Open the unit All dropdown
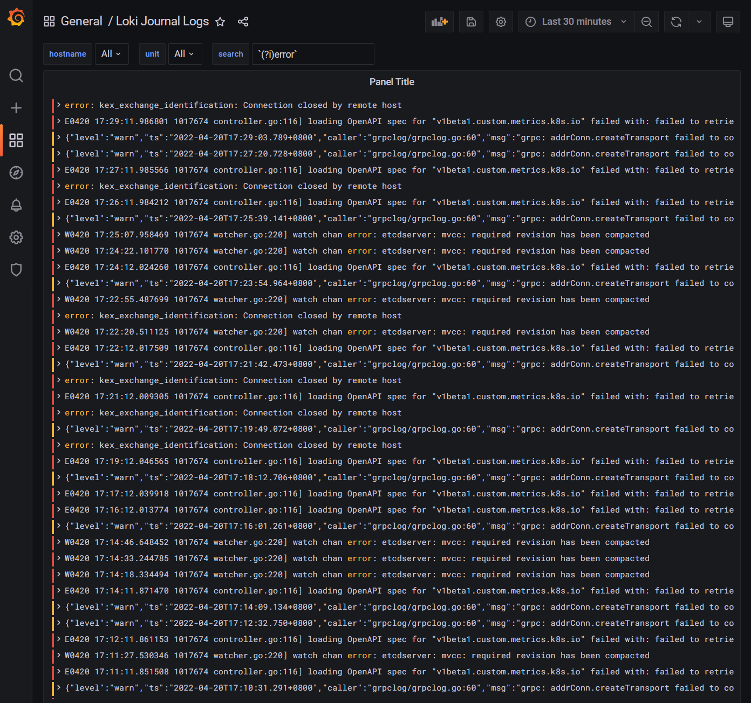The image size is (751, 703). pos(185,54)
